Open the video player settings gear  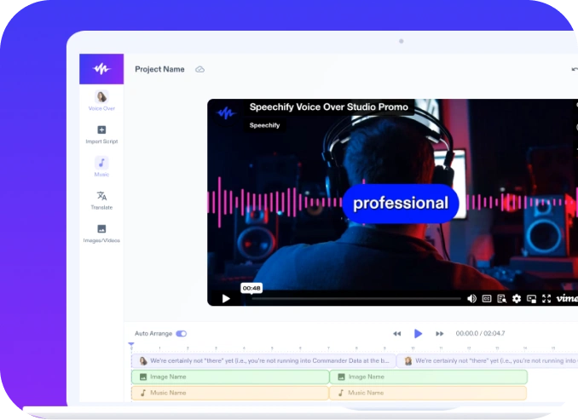(517, 298)
